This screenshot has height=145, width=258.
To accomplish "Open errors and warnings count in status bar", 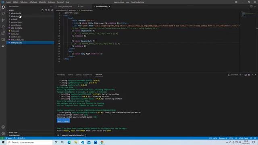I will pos(21,138).
